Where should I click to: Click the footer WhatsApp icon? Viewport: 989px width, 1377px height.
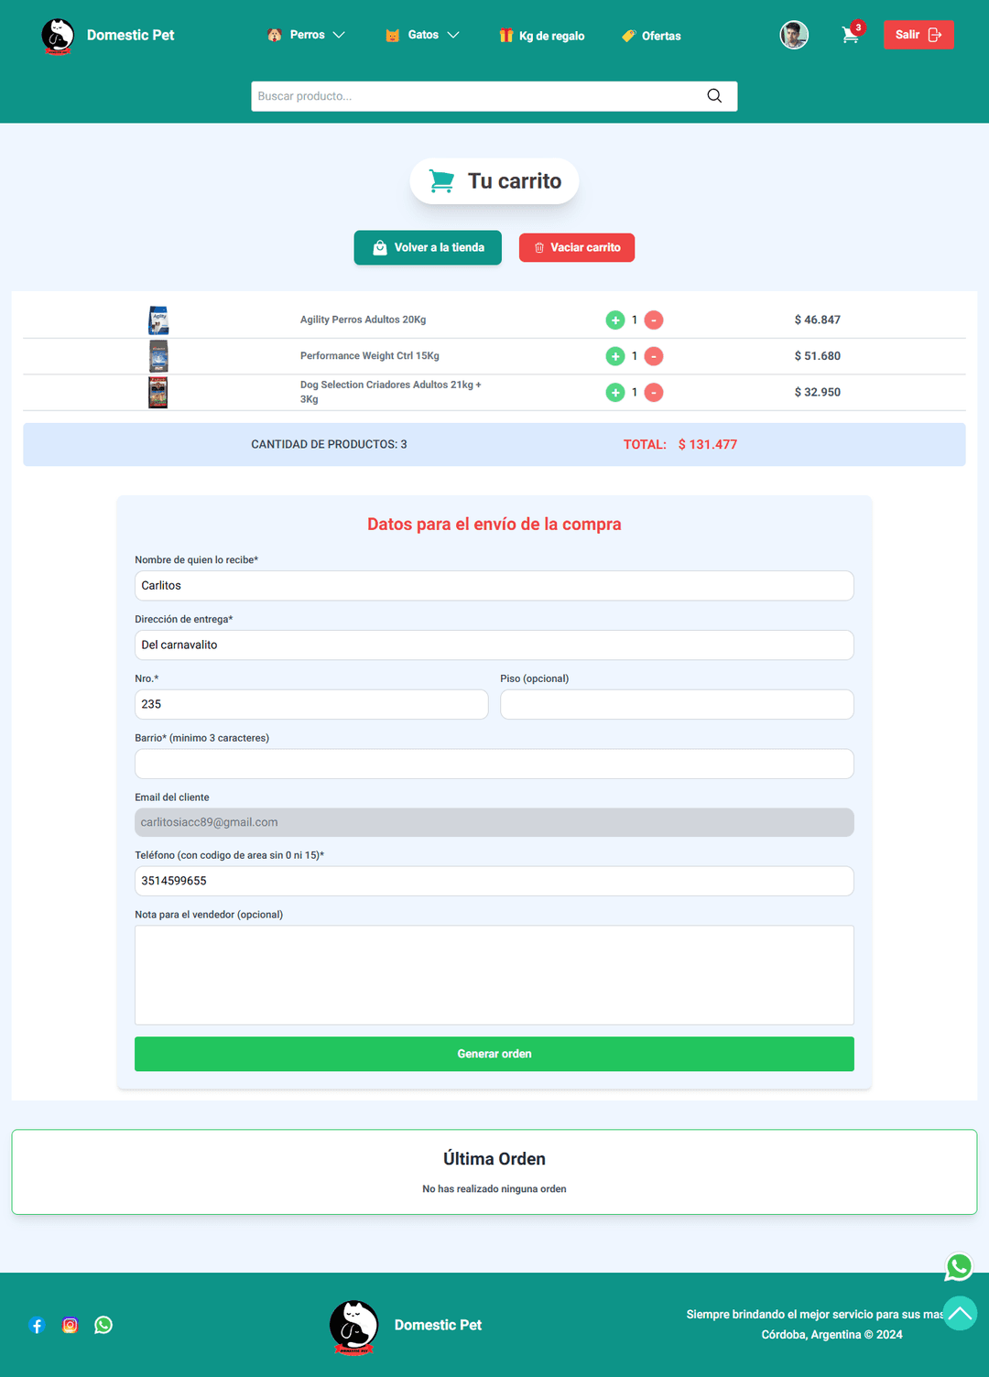point(103,1325)
